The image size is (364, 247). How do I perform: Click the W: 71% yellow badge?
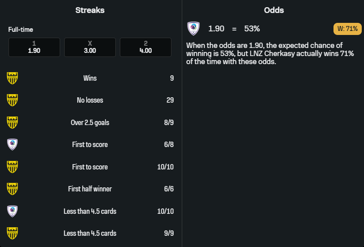click(347, 29)
